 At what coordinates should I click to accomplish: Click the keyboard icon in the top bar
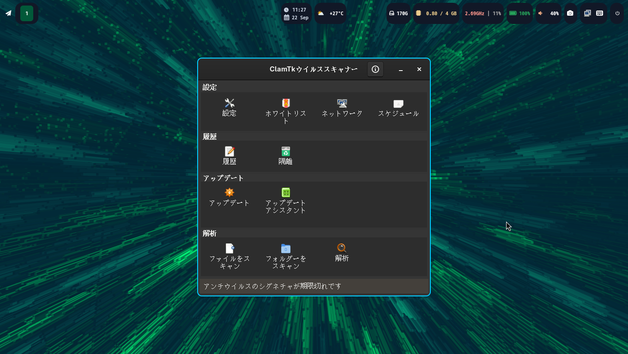click(600, 13)
